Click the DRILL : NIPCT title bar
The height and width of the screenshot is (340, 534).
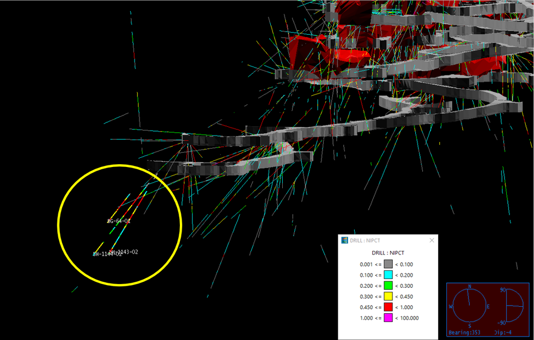[381, 240]
